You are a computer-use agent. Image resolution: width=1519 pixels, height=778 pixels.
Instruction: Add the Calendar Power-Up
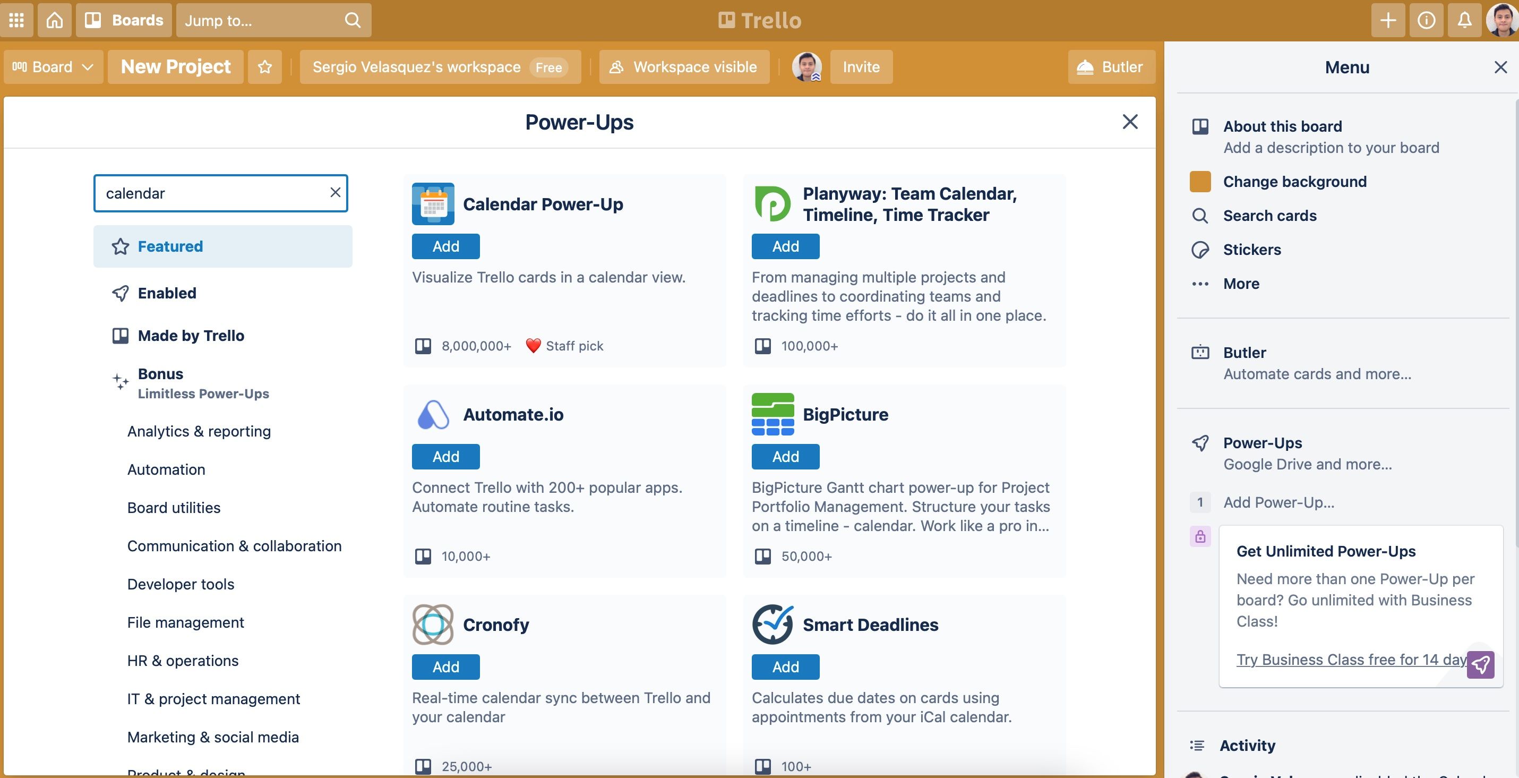pos(445,246)
